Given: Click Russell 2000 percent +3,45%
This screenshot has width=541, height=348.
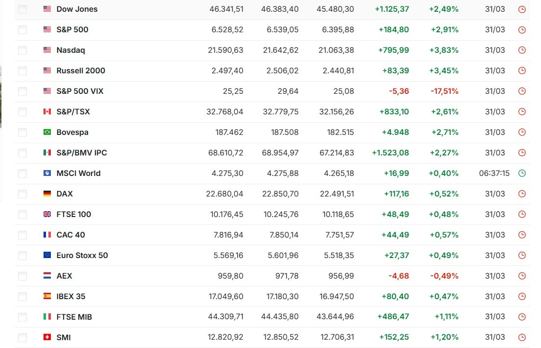Looking at the screenshot, I should (x=444, y=70).
